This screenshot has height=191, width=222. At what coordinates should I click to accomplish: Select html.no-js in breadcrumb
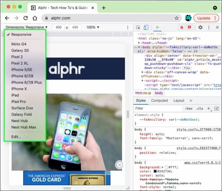pyautogui.click(x=143, y=93)
